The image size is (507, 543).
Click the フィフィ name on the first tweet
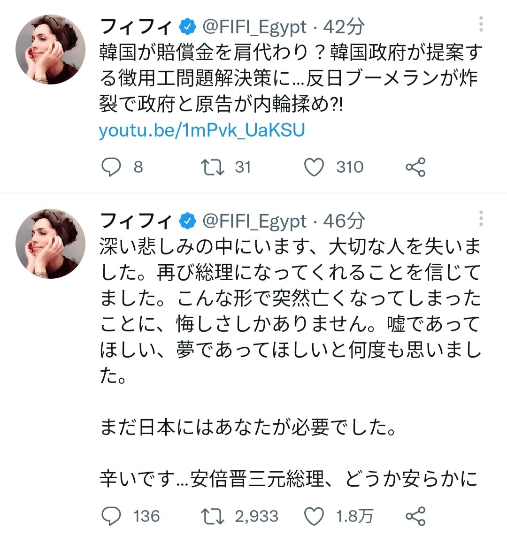[x=137, y=27]
